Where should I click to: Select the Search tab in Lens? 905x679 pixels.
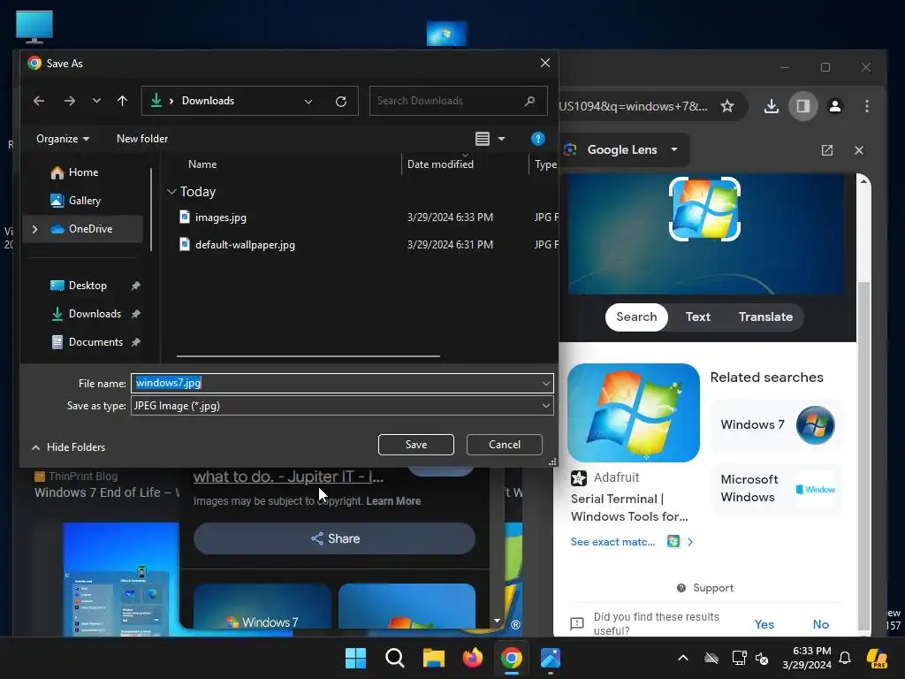coord(636,317)
